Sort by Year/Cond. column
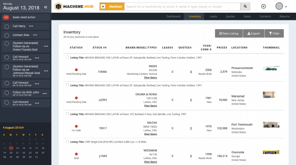 point(206,47)
